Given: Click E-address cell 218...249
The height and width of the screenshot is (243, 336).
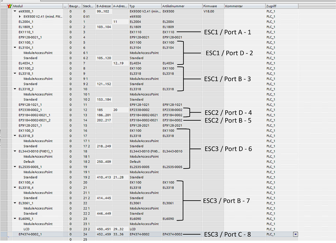Looking at the screenshot, I should [104, 146].
